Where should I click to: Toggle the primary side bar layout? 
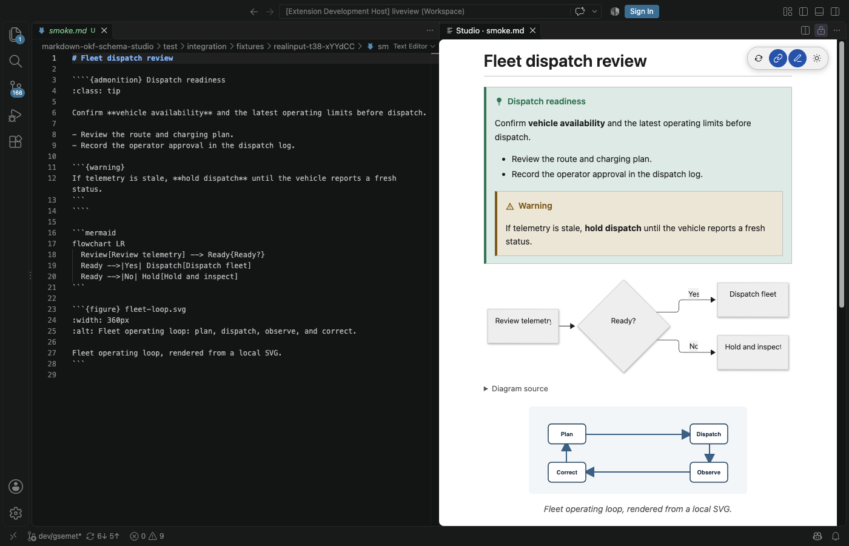(x=804, y=12)
